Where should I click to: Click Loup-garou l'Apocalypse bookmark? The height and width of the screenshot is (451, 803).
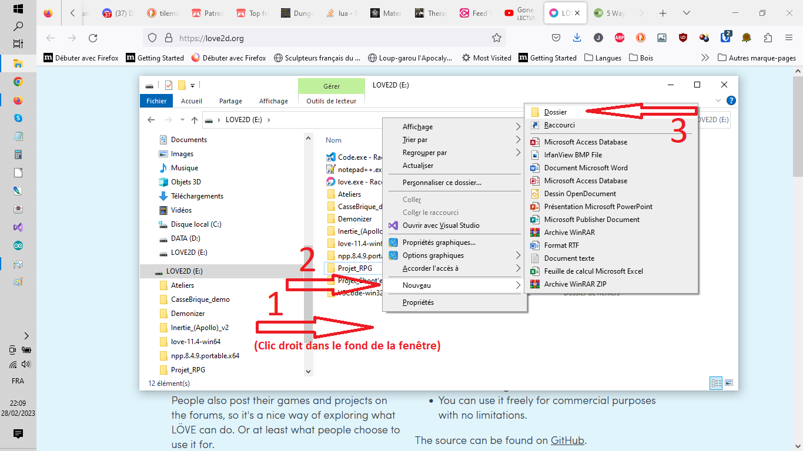tap(410, 58)
